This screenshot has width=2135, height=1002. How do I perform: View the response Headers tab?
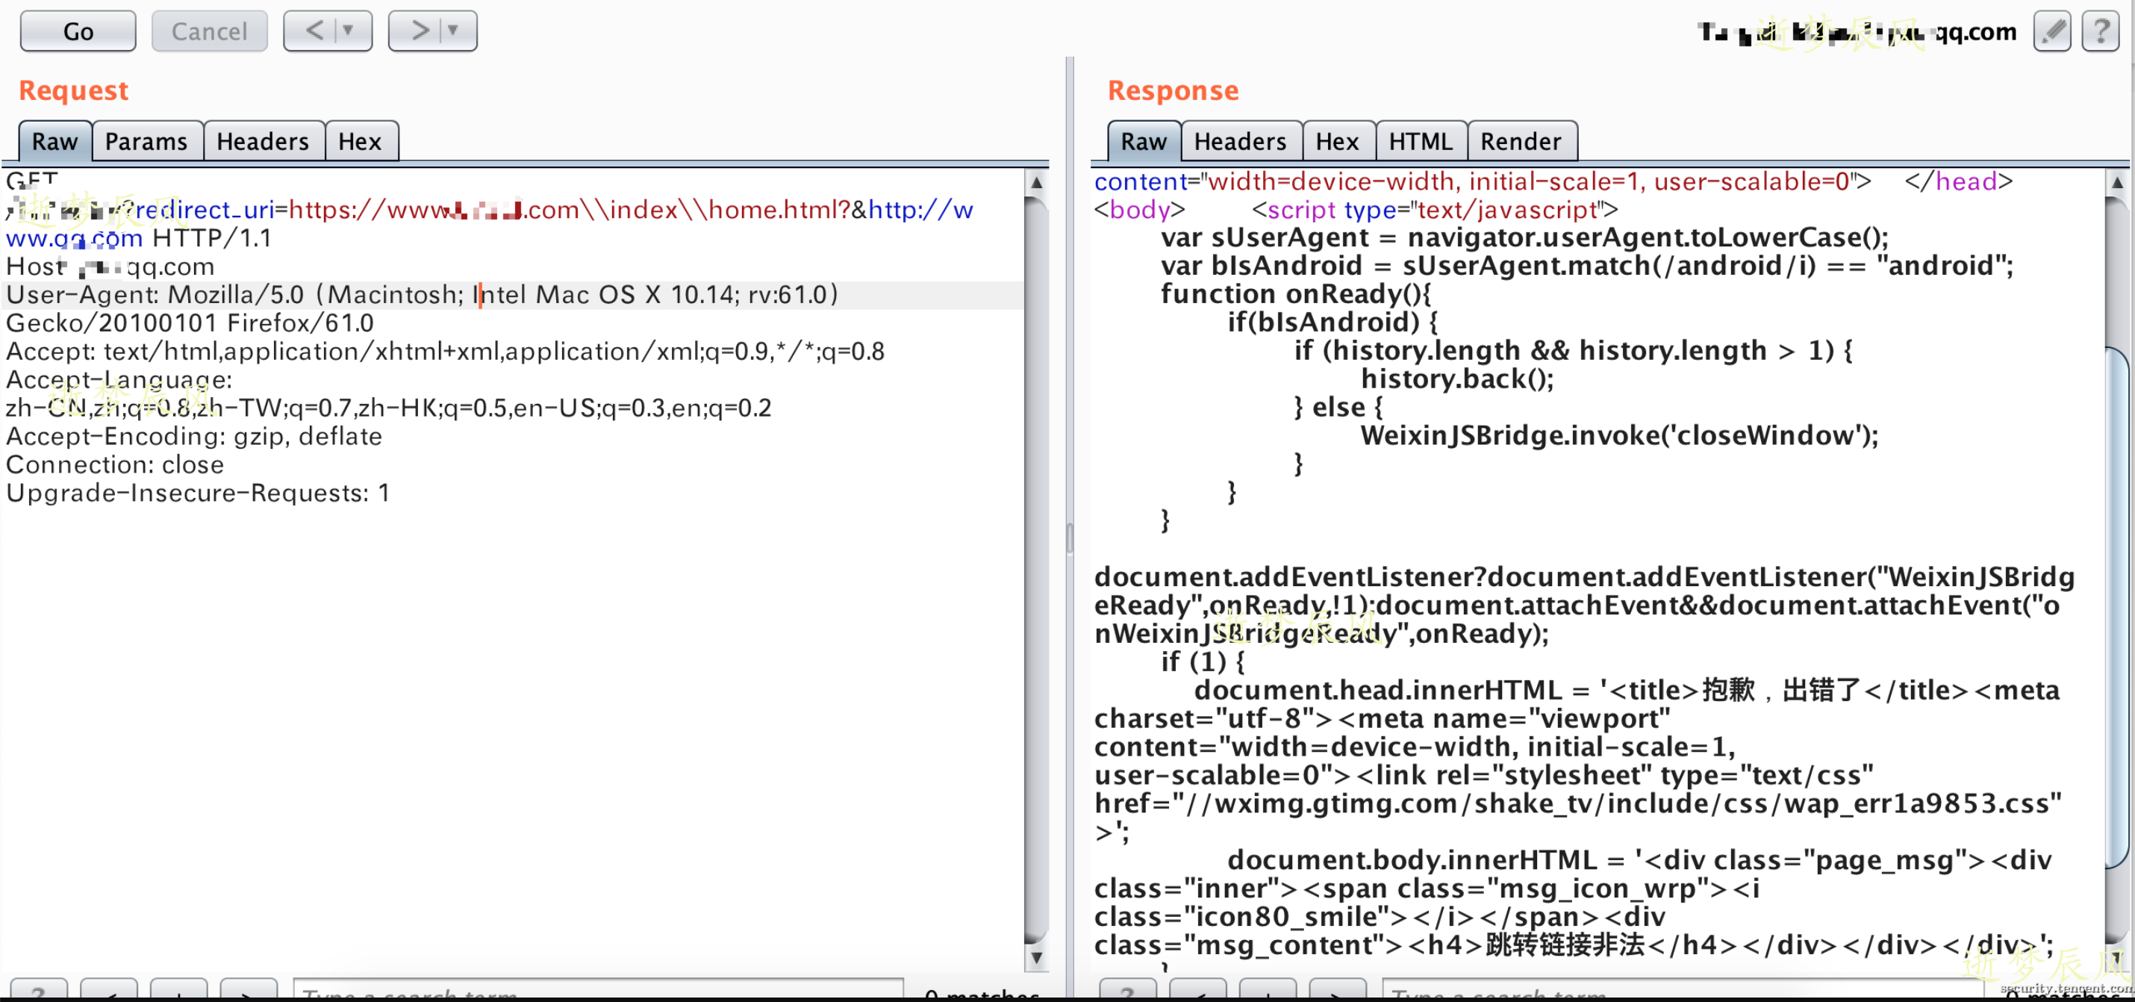[x=1240, y=142]
